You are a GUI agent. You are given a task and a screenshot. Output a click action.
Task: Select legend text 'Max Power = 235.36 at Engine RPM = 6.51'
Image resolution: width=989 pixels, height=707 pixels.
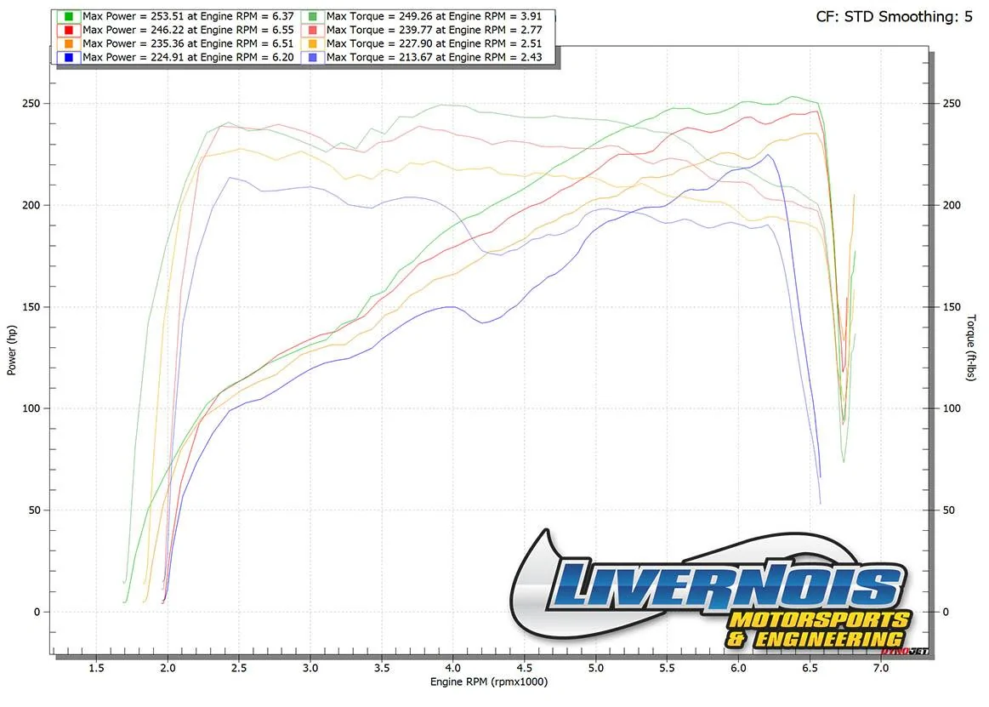click(x=188, y=43)
